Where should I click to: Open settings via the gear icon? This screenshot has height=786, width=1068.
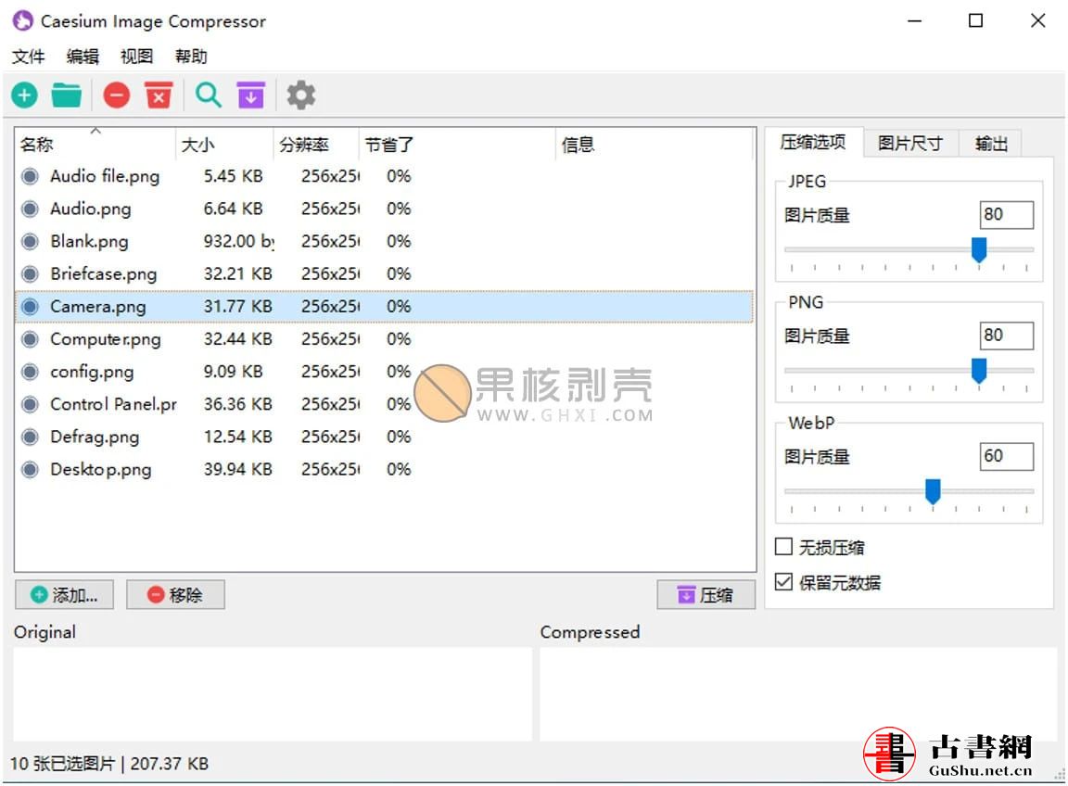(300, 95)
